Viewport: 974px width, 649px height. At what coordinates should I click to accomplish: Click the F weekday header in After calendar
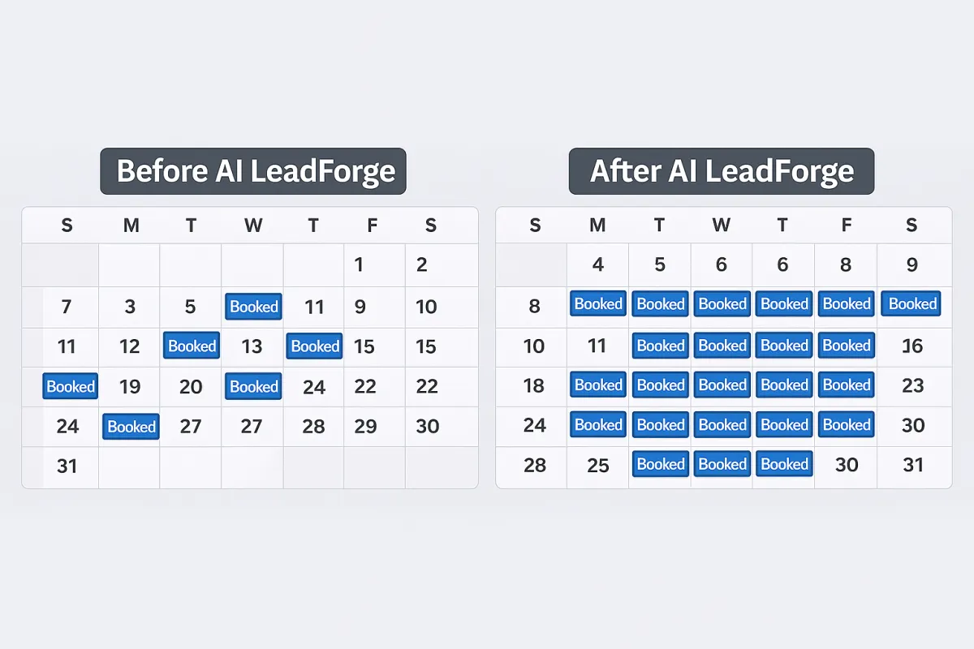[x=847, y=226]
